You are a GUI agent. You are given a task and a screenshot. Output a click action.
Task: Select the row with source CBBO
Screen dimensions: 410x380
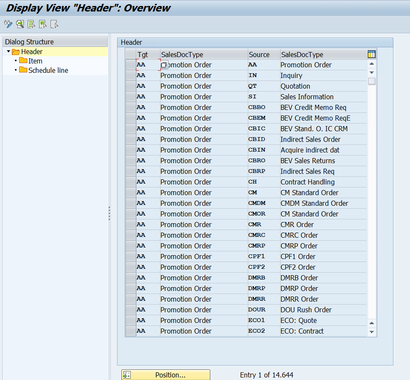(x=131, y=107)
